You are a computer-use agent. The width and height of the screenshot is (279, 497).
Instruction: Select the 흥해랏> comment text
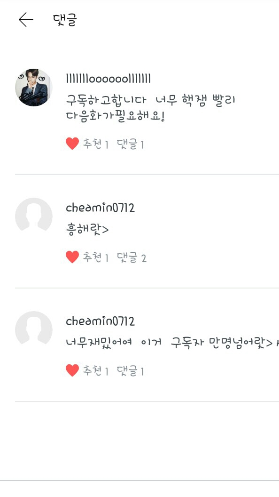pos(87,230)
